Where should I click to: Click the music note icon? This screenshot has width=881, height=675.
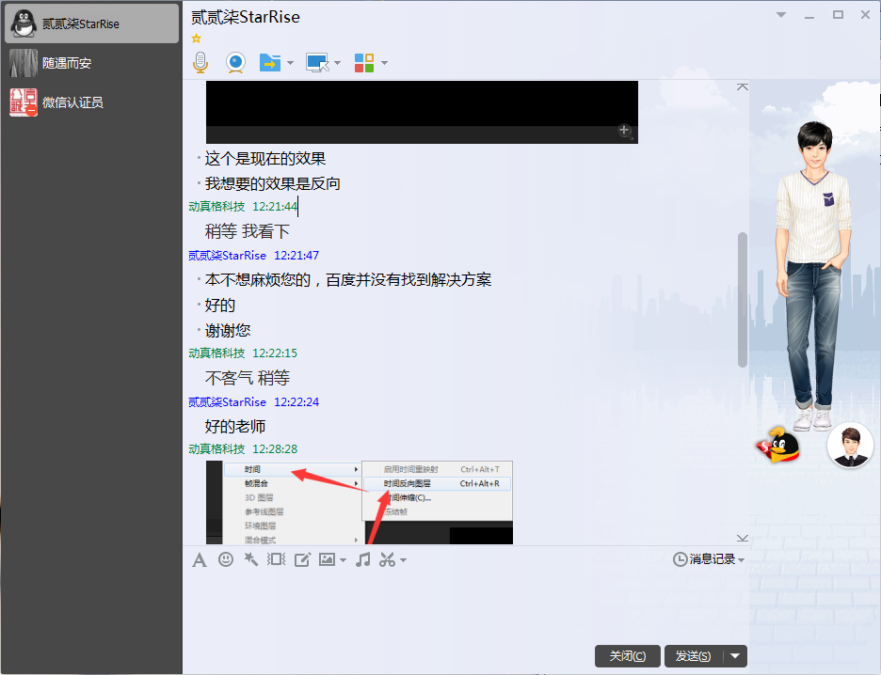click(x=363, y=558)
